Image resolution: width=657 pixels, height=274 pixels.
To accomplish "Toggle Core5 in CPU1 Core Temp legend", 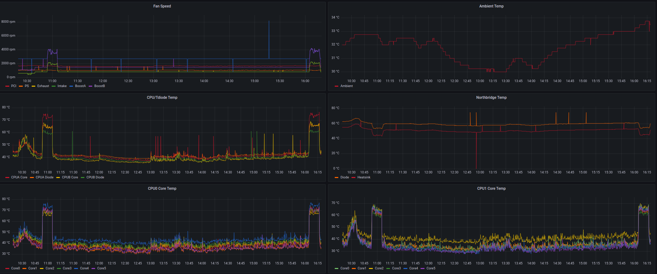I will point(431,268).
